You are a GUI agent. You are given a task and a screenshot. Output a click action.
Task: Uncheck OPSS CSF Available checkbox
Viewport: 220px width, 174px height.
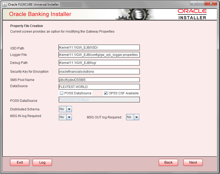(x=106, y=93)
